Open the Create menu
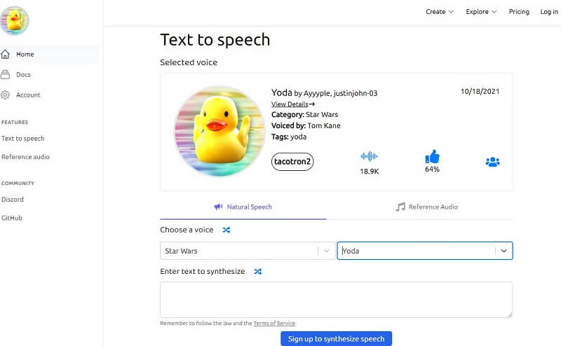This screenshot has height=346, width=561. click(x=440, y=12)
